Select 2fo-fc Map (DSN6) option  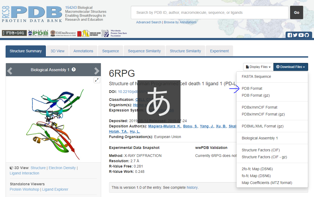click(257, 169)
